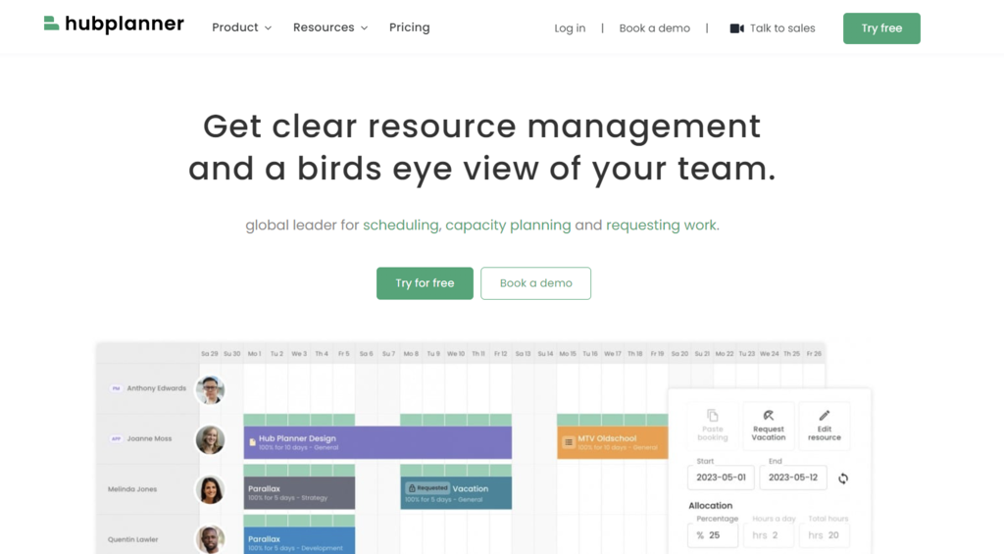This screenshot has height=554, width=1004.
Task: Click the Total hours field
Action: click(x=824, y=535)
